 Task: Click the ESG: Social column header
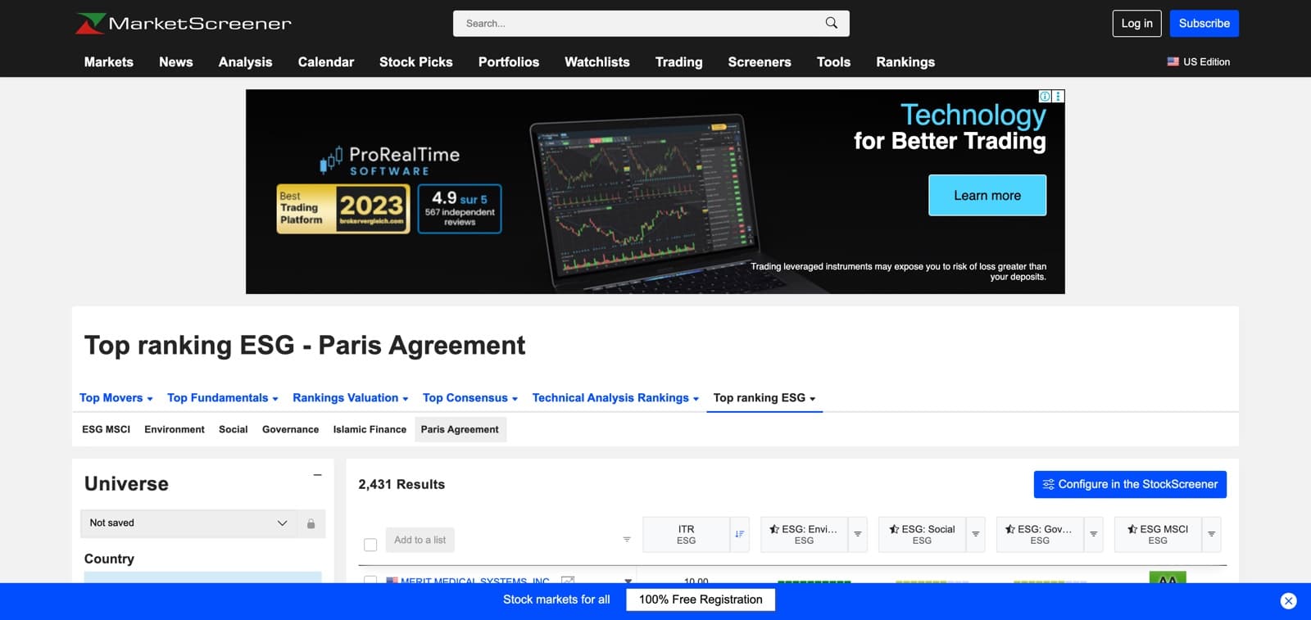[x=922, y=534]
